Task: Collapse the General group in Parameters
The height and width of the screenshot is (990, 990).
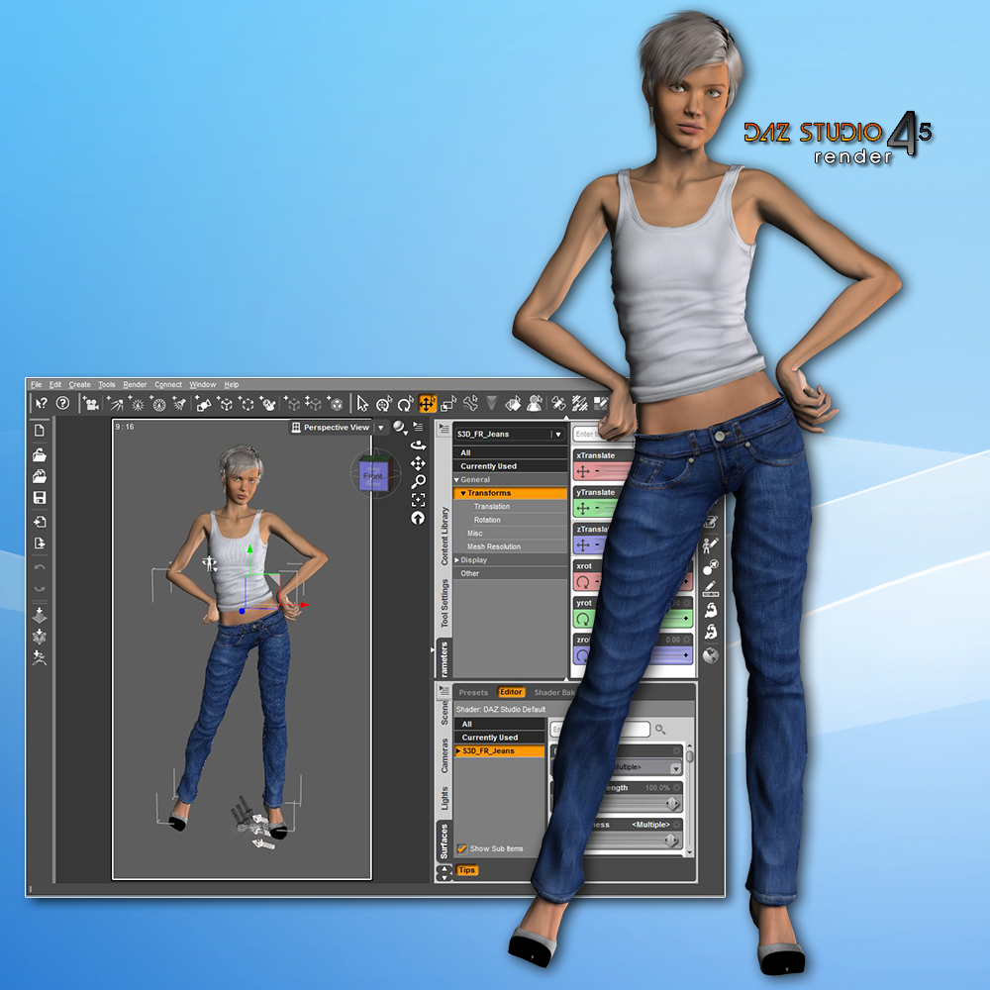Action: [x=457, y=480]
